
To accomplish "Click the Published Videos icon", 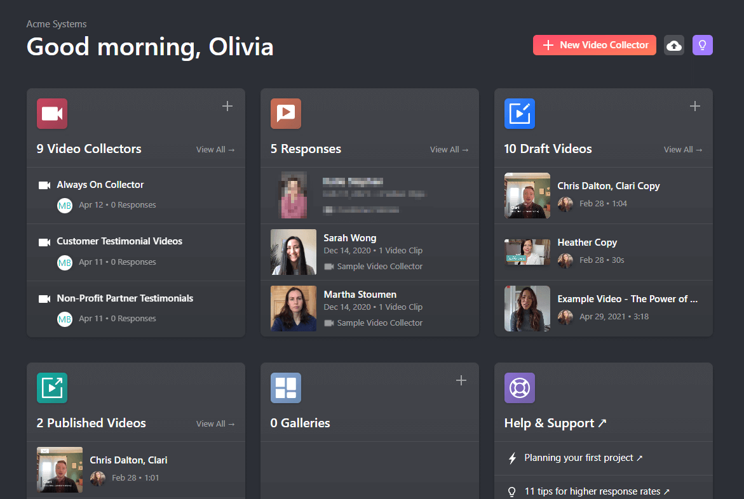I will coord(51,387).
